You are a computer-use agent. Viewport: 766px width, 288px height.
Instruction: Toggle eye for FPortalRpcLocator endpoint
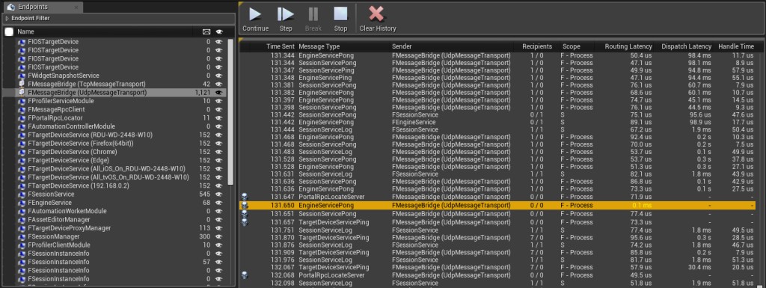pos(219,117)
